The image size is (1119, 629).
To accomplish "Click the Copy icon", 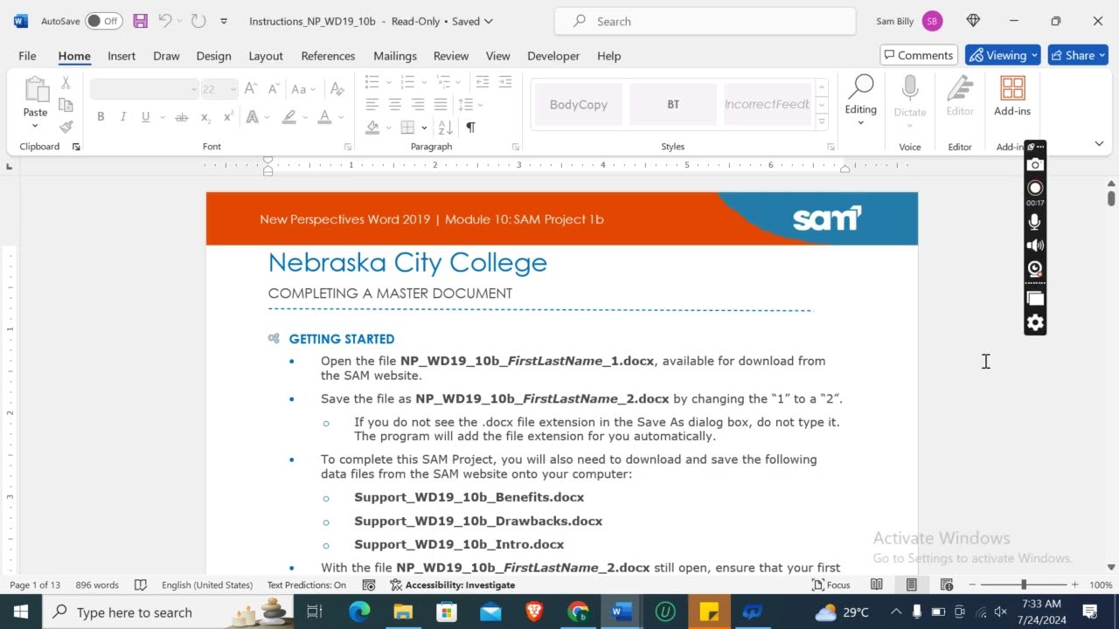I will pyautogui.click(x=66, y=105).
